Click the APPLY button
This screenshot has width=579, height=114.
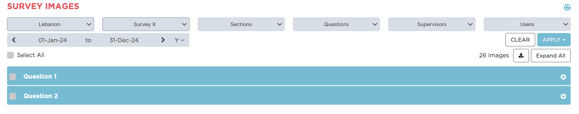[553, 40]
